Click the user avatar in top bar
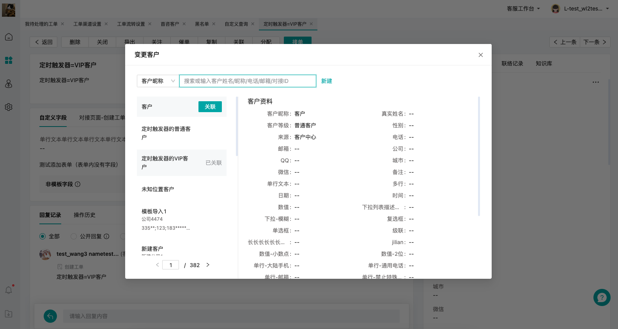The height and width of the screenshot is (329, 618). point(555,9)
